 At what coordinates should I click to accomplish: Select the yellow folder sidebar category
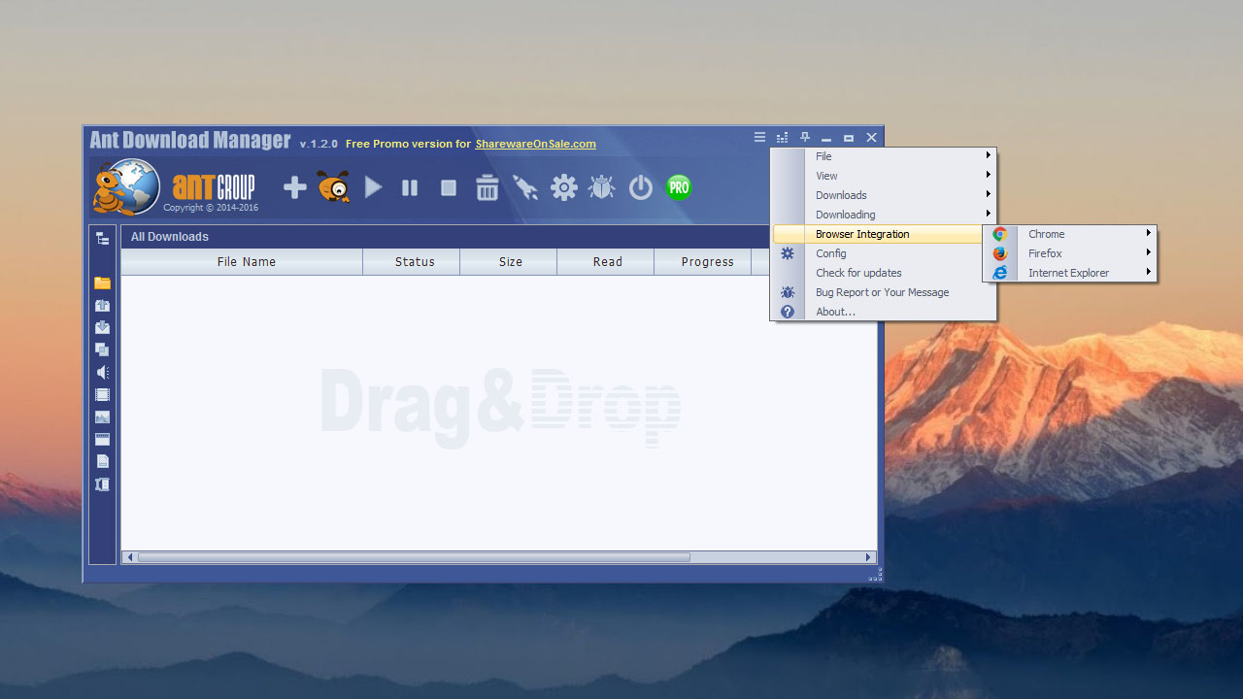tap(102, 283)
